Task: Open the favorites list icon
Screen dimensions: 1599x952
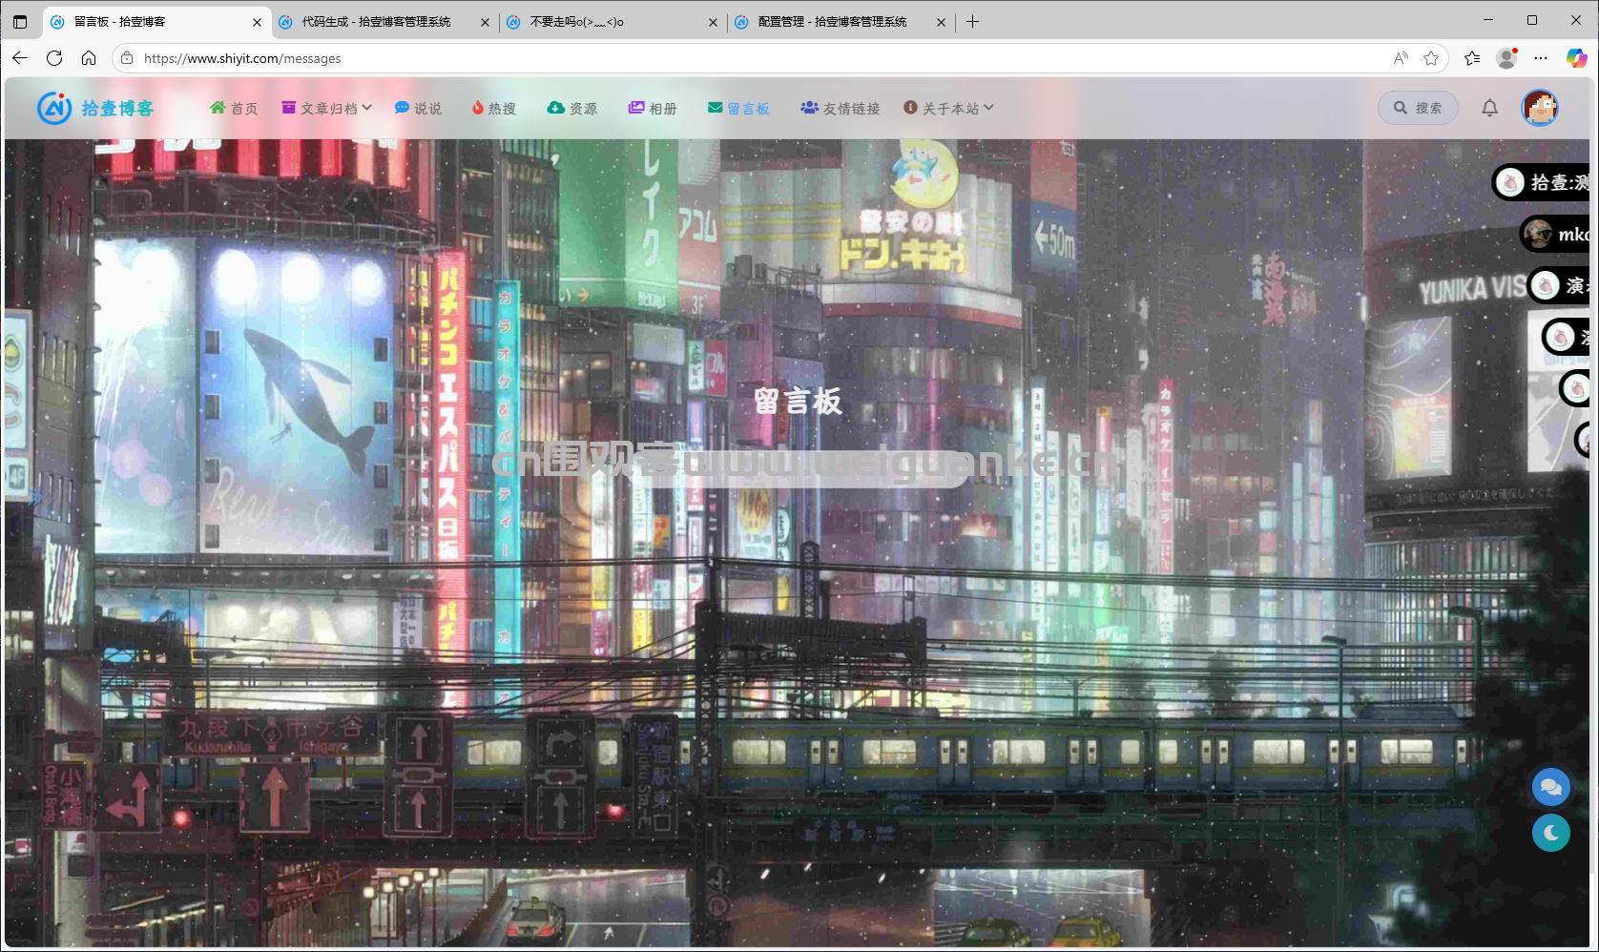Action: 1472,58
